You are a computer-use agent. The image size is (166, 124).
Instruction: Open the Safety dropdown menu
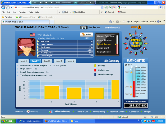point(145,22)
